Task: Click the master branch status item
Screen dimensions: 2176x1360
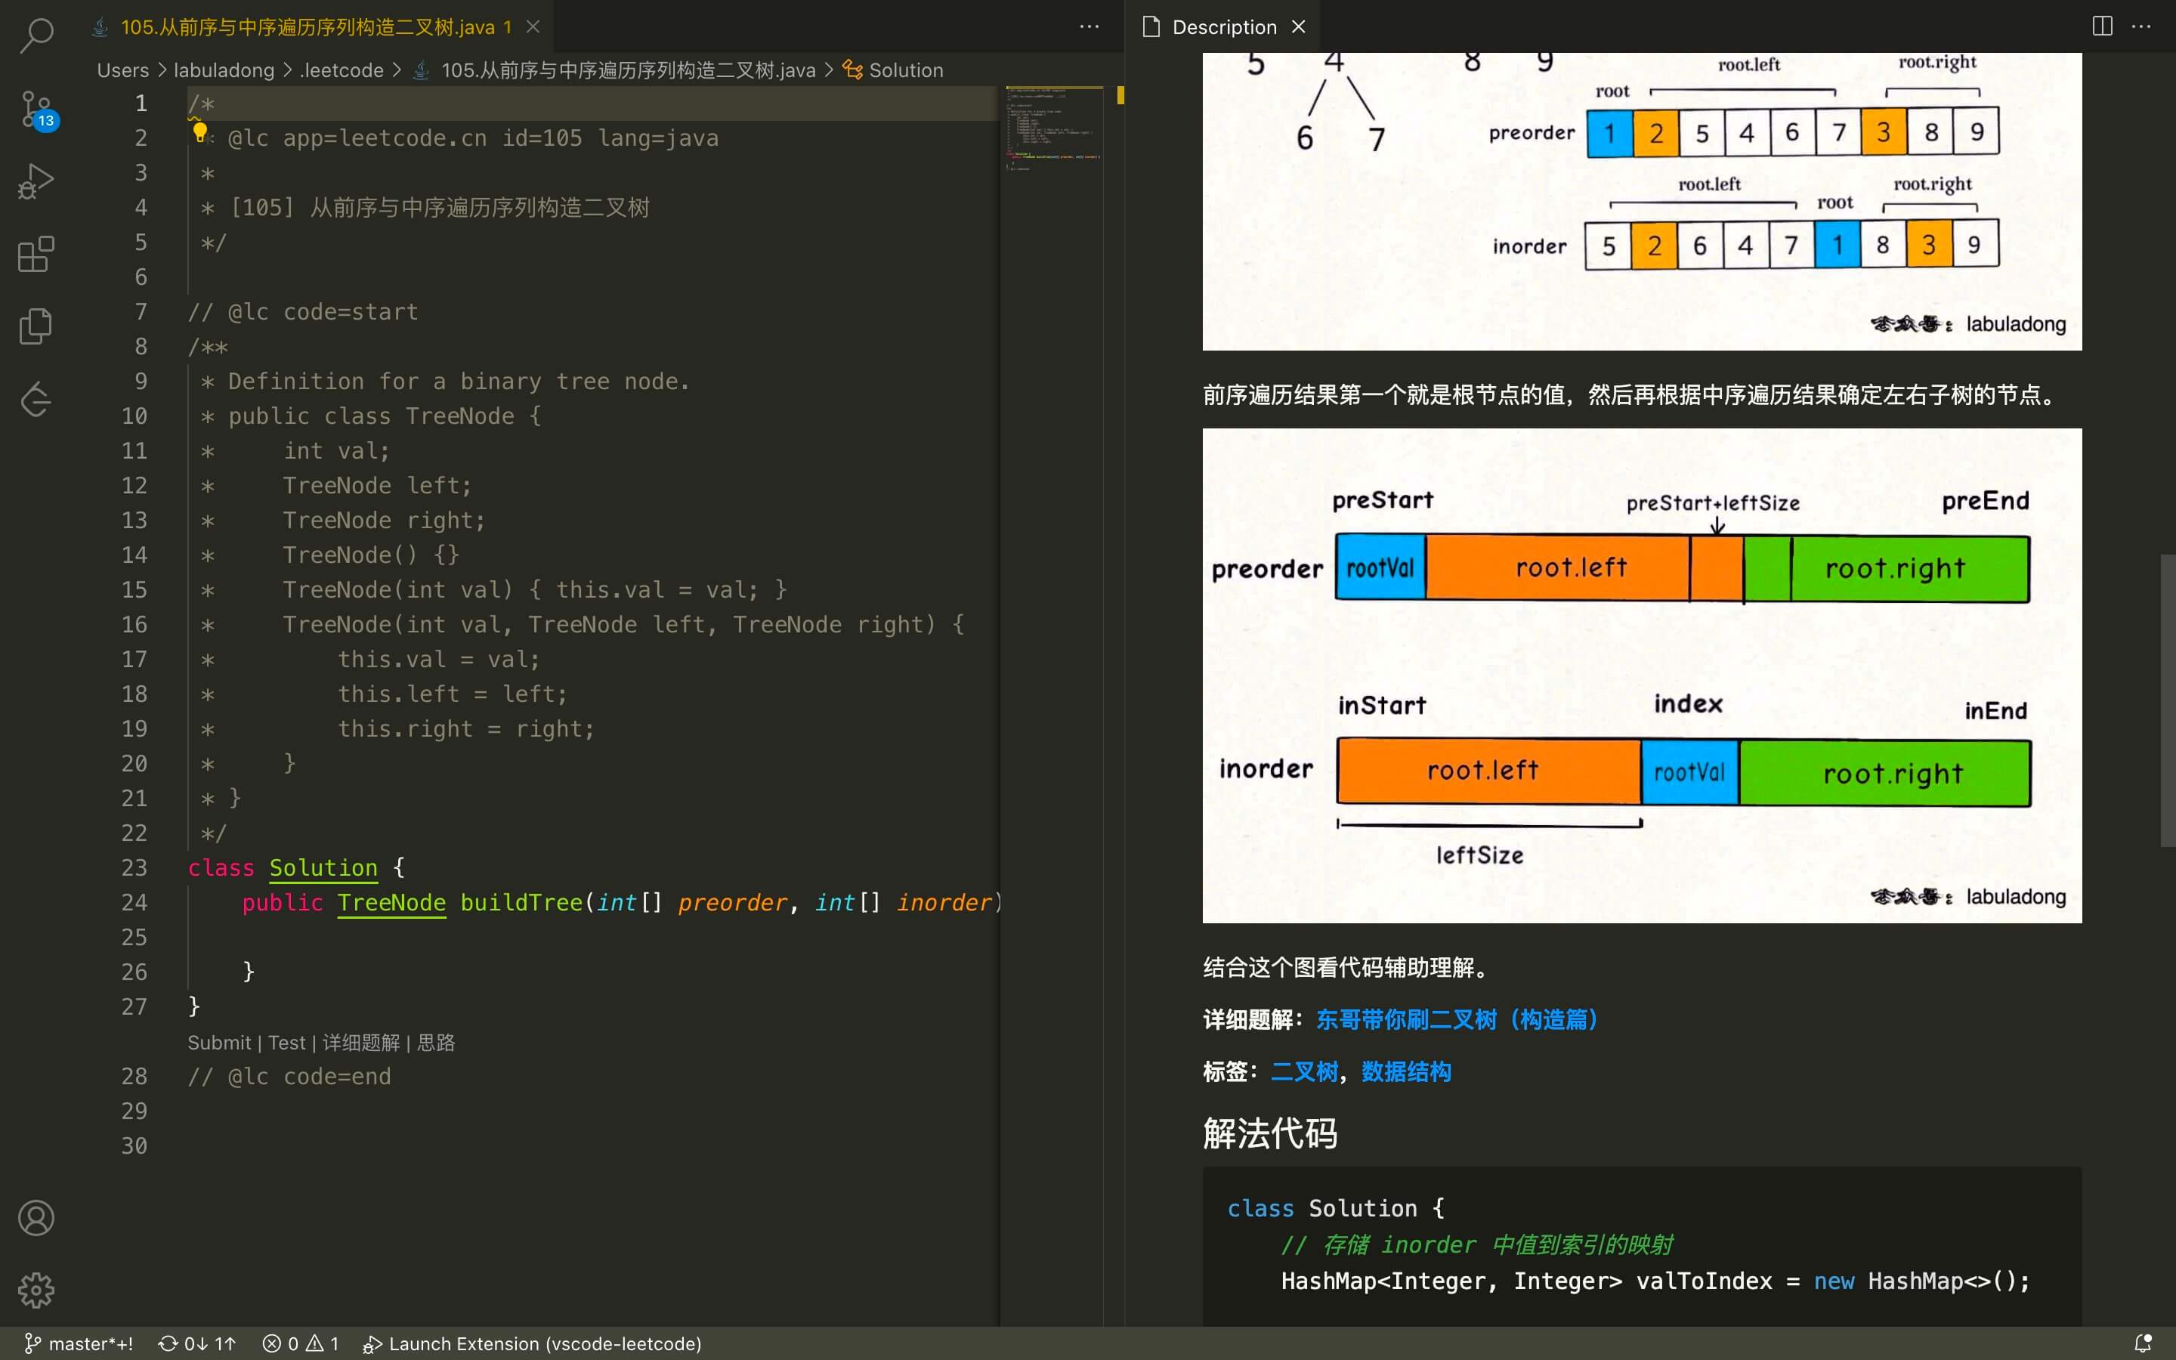Action: pos(79,1343)
